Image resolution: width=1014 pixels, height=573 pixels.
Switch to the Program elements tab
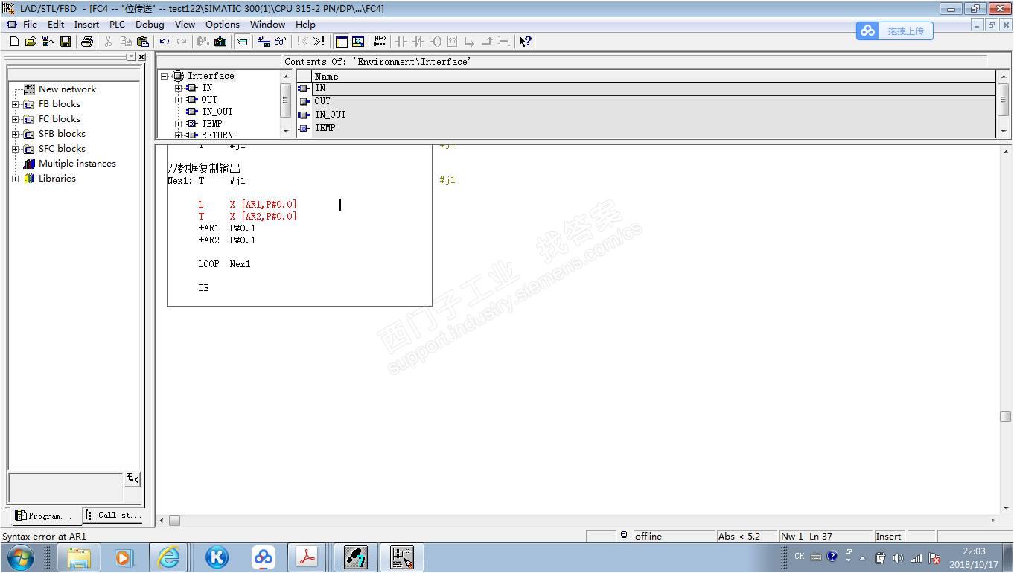click(44, 516)
